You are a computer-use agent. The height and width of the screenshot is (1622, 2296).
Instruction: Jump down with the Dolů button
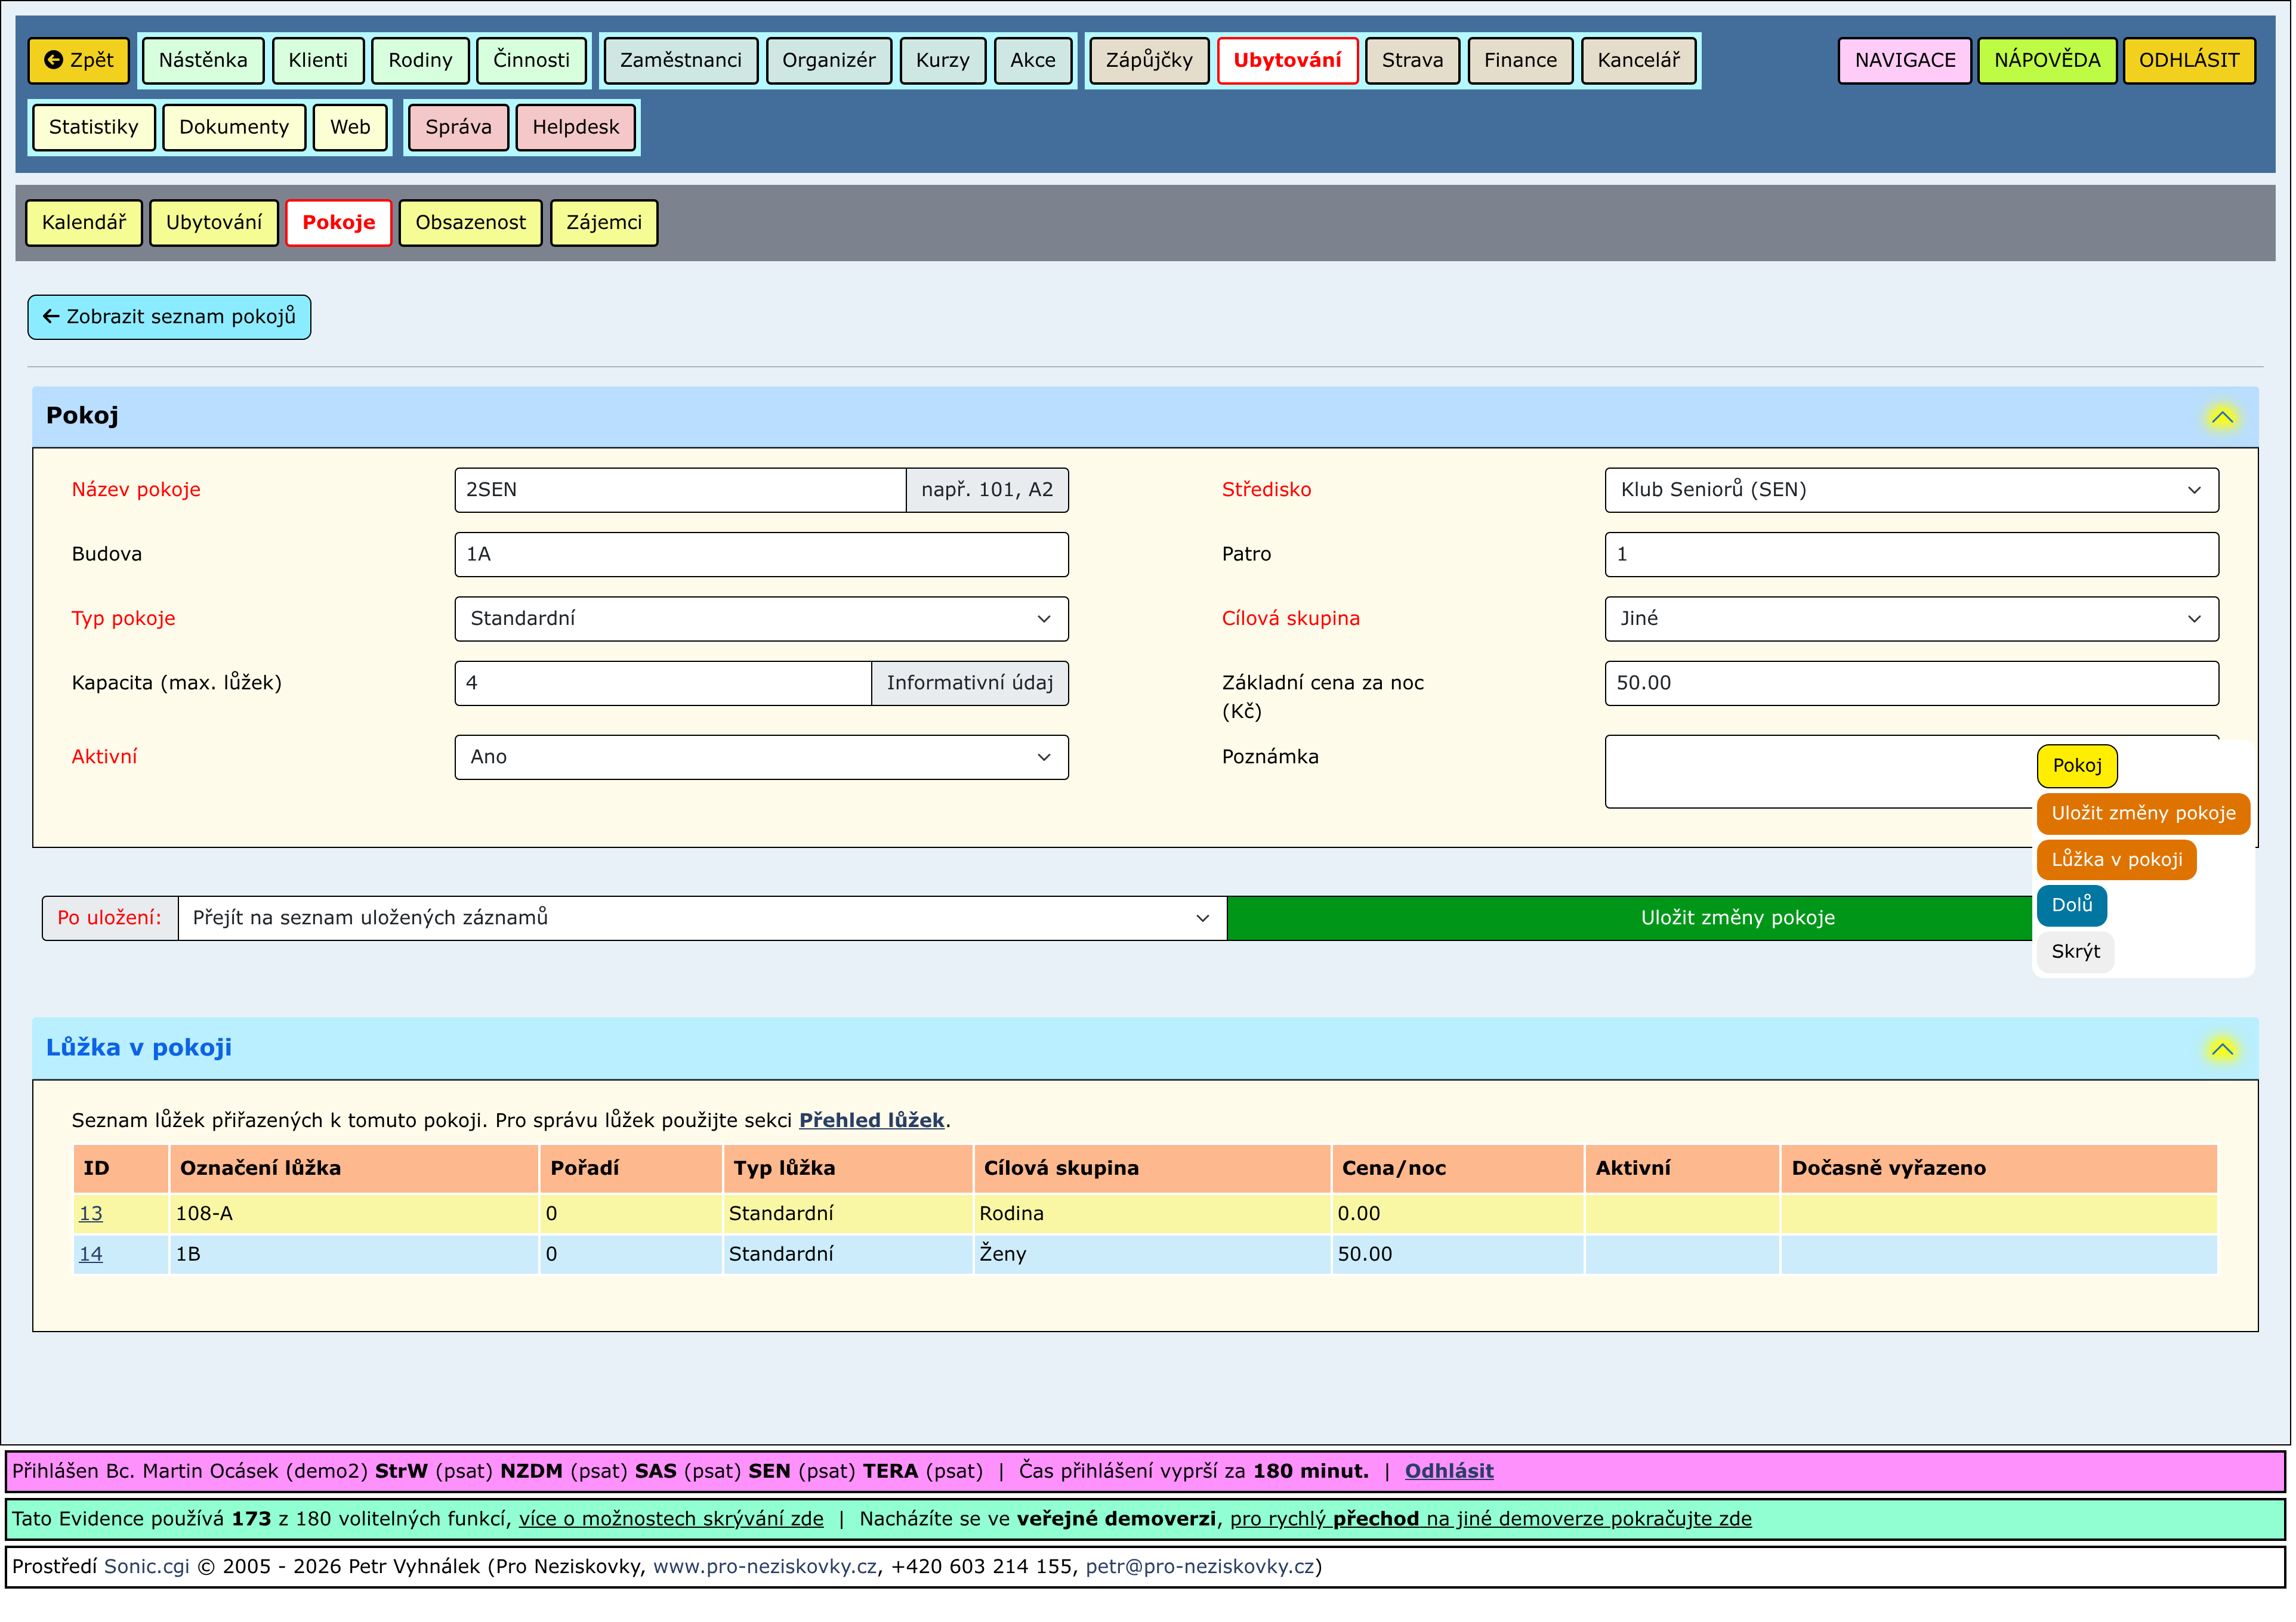pyautogui.click(x=2071, y=905)
